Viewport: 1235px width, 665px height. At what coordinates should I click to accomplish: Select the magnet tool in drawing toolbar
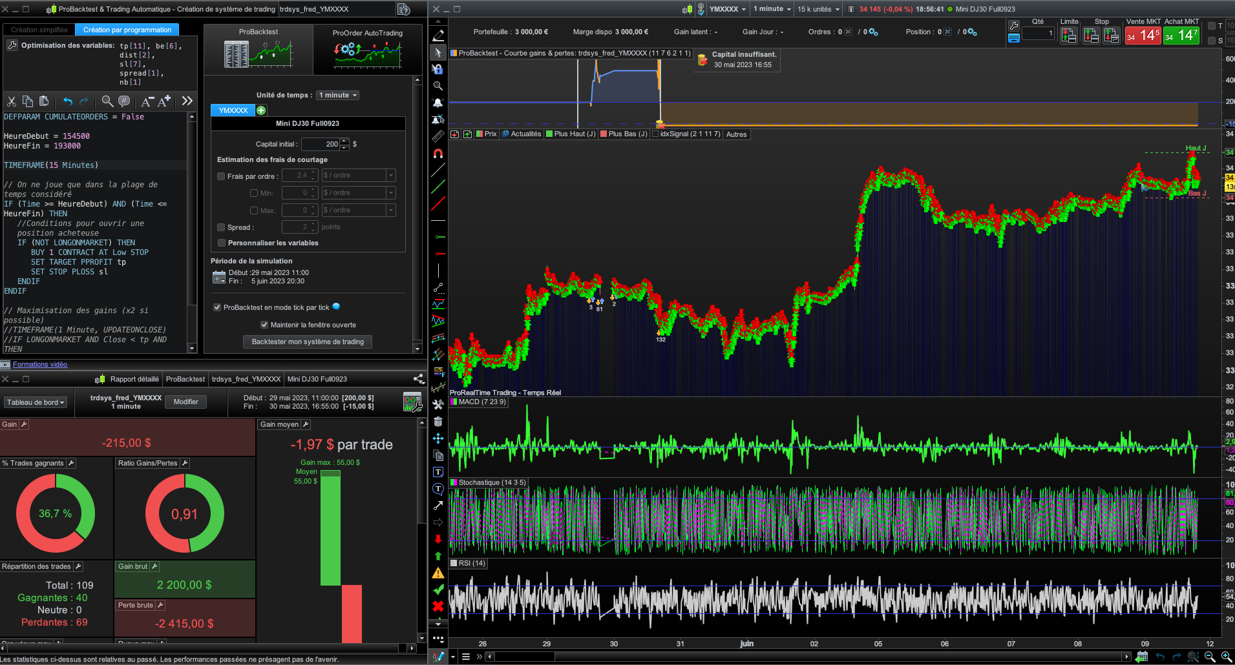pyautogui.click(x=438, y=154)
